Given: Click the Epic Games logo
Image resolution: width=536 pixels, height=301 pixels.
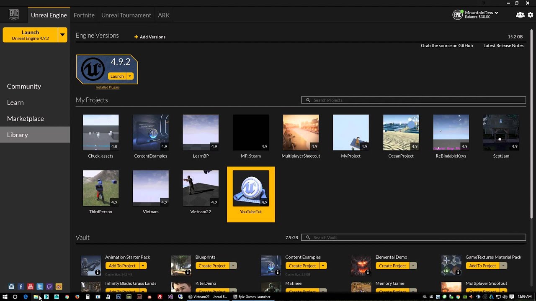Looking at the screenshot, I should click(x=14, y=15).
